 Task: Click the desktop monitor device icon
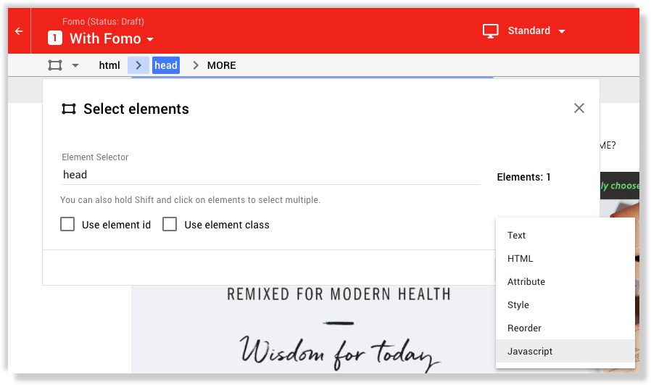[x=490, y=31]
